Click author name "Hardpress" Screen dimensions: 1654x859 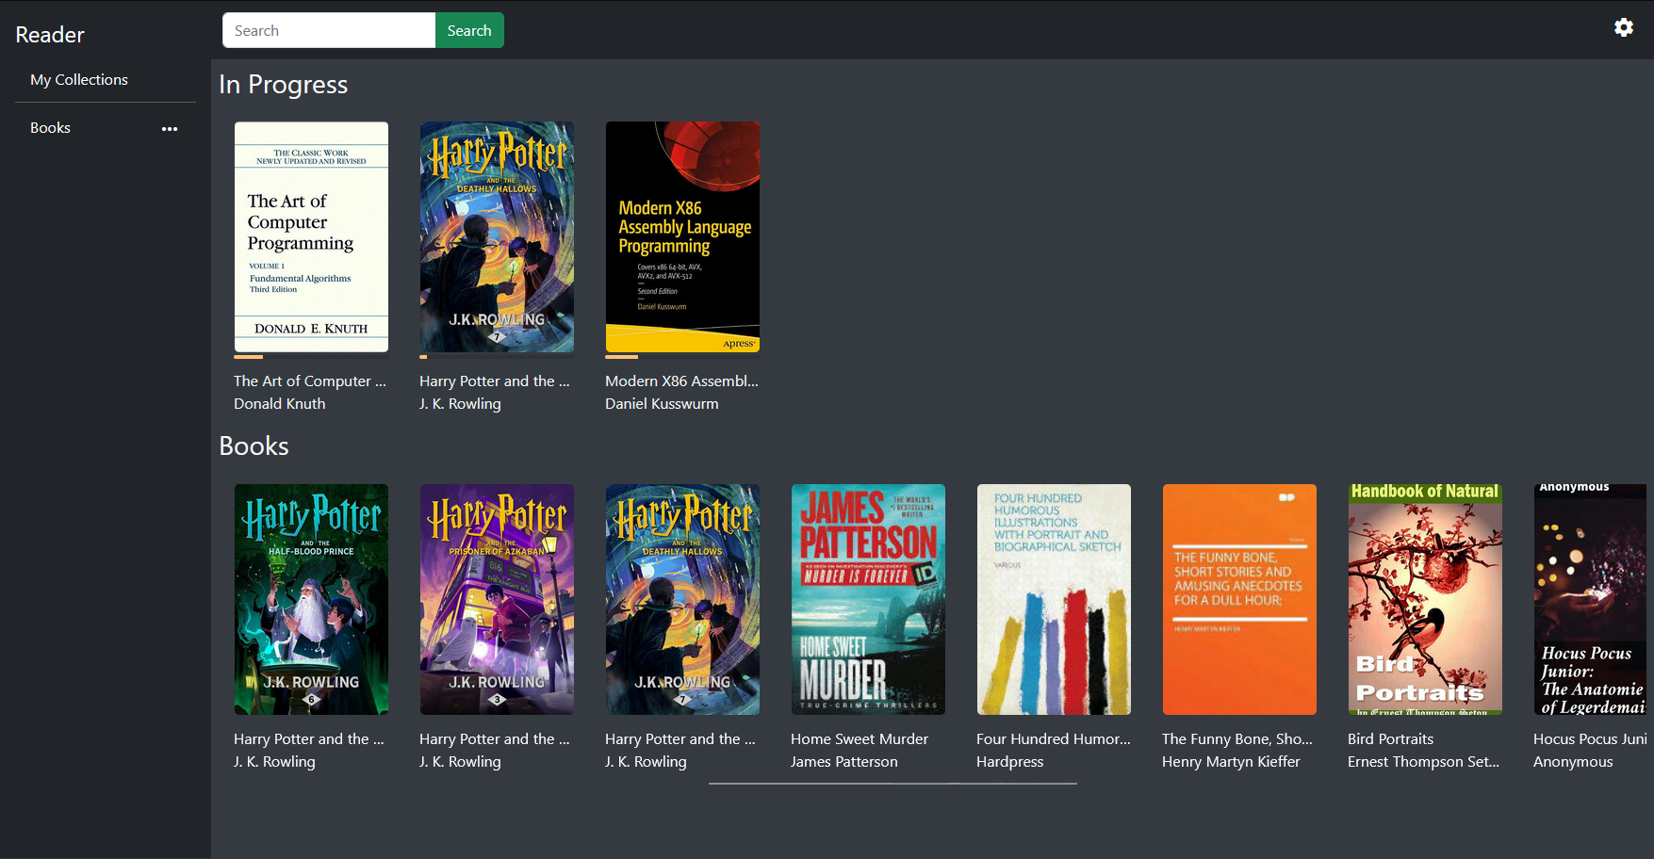pyautogui.click(x=1010, y=762)
